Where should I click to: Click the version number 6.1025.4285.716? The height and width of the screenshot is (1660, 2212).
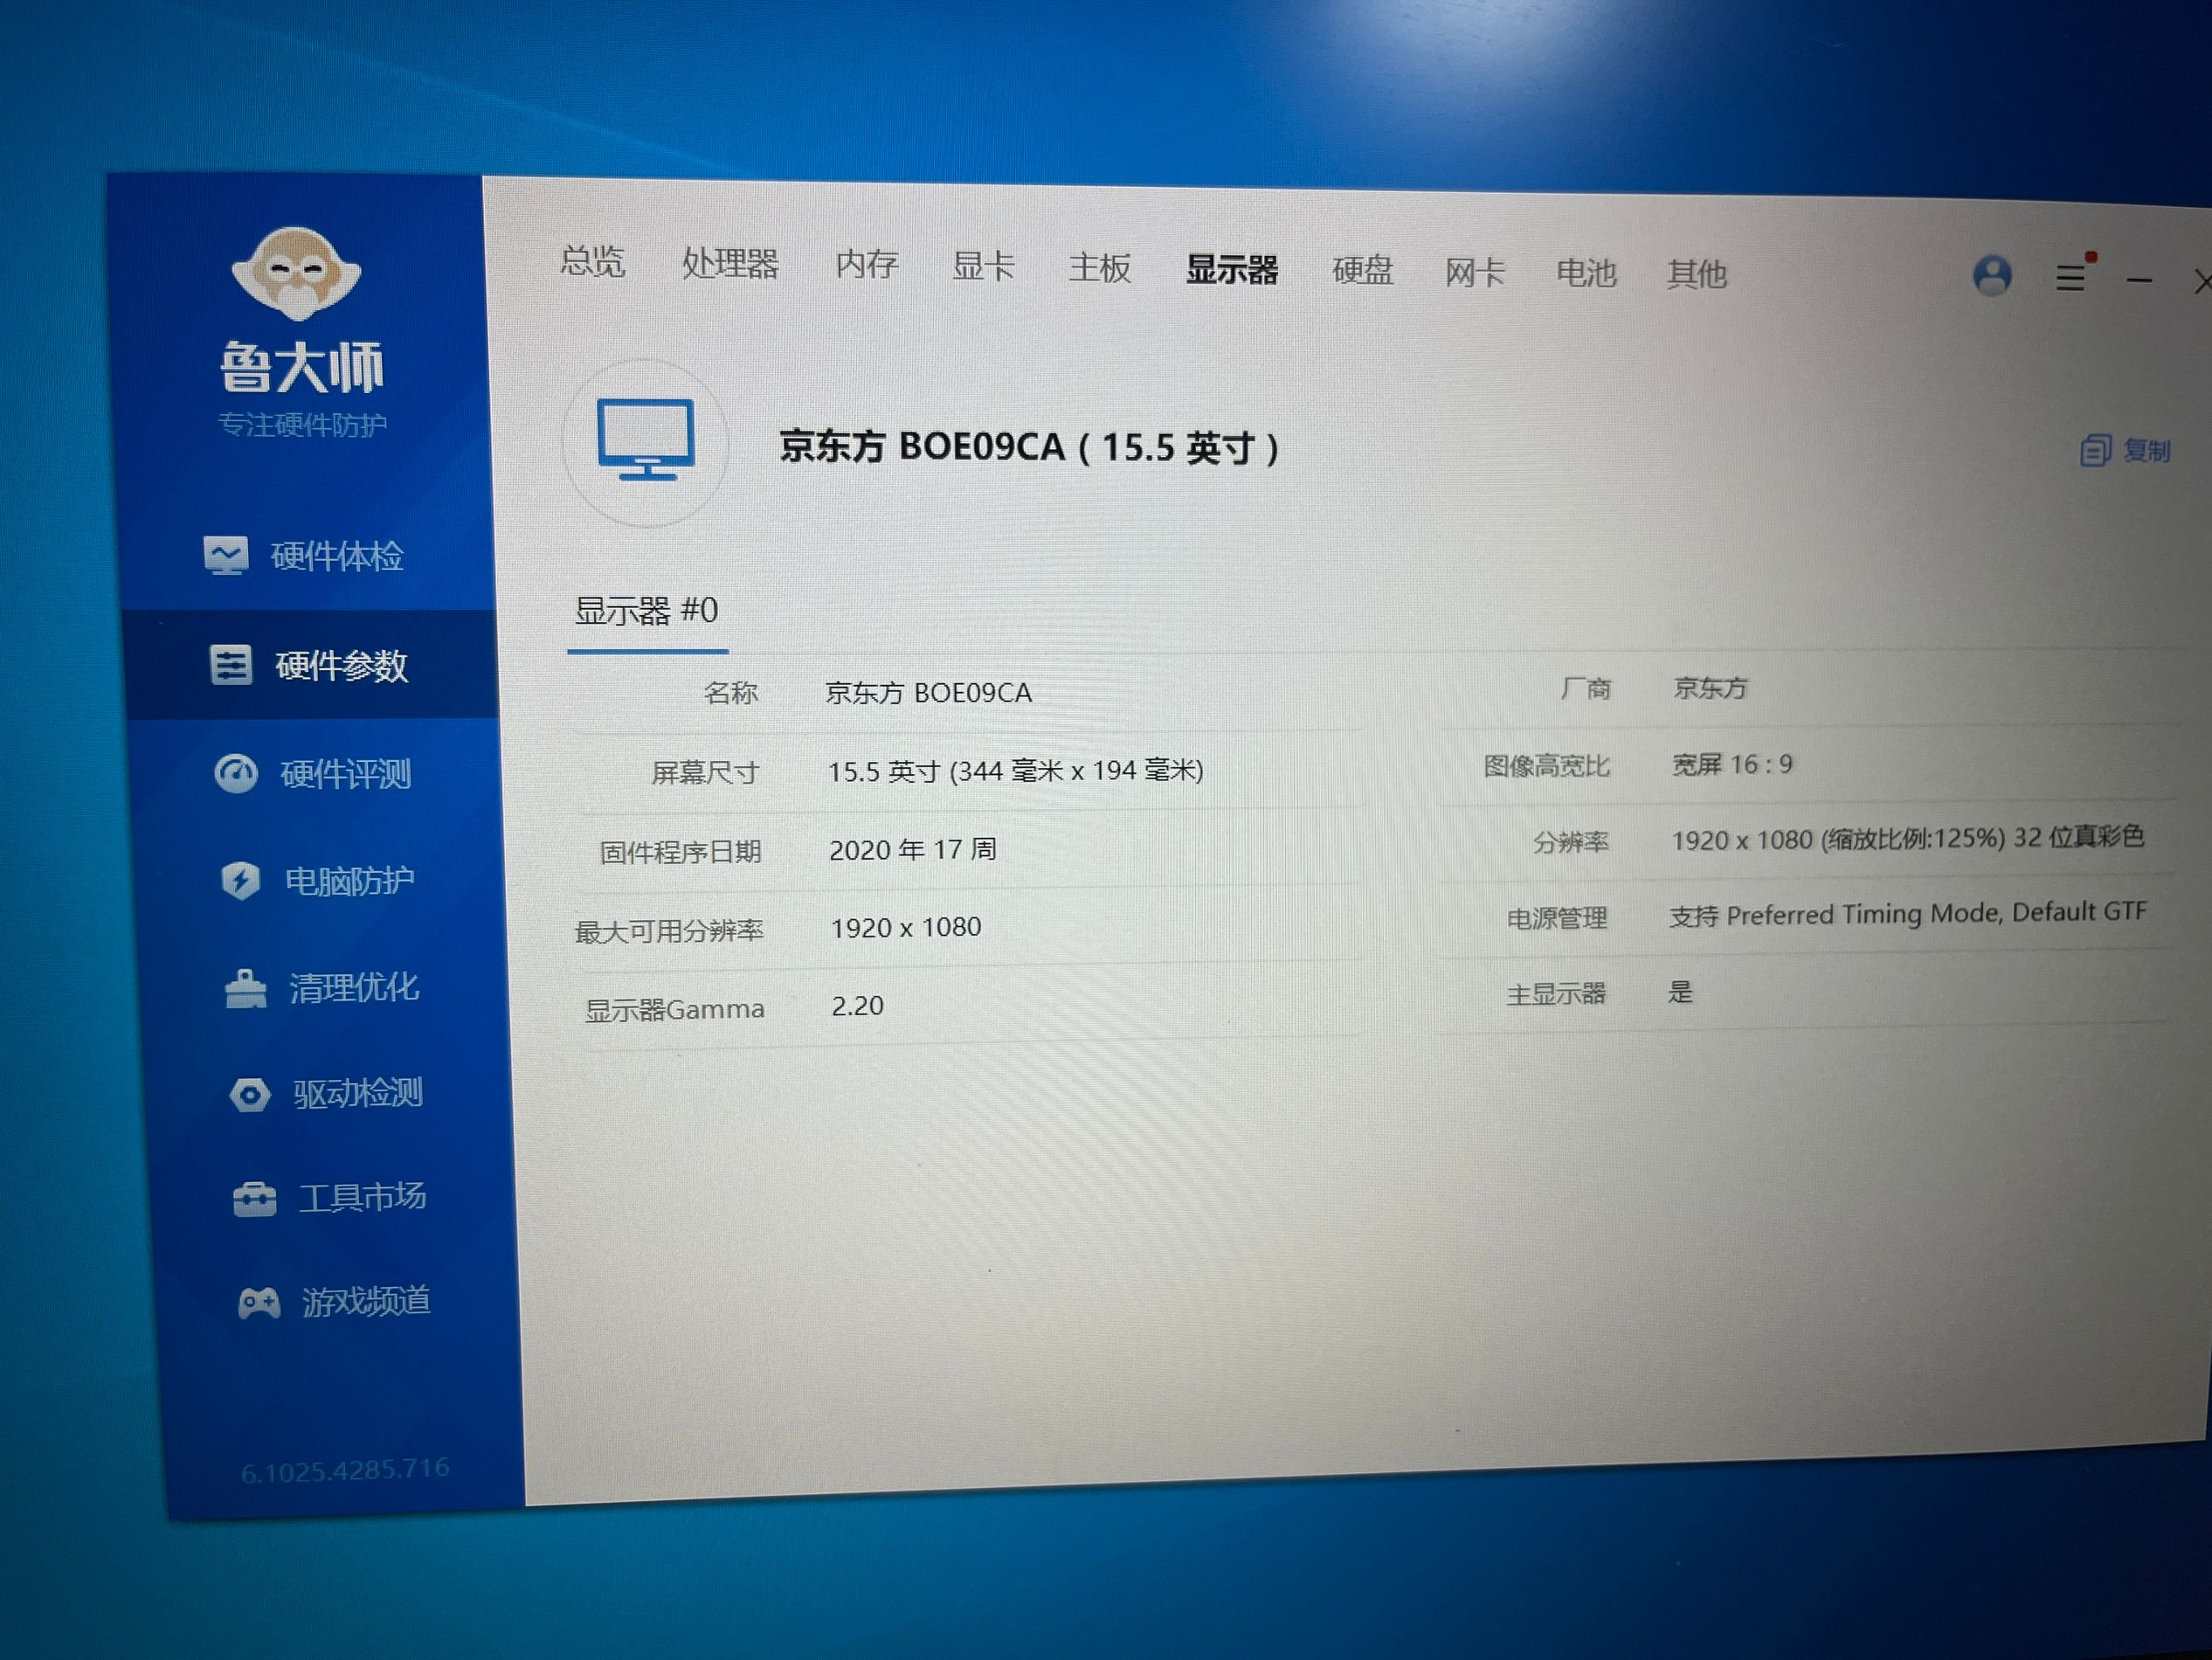pos(345,1470)
